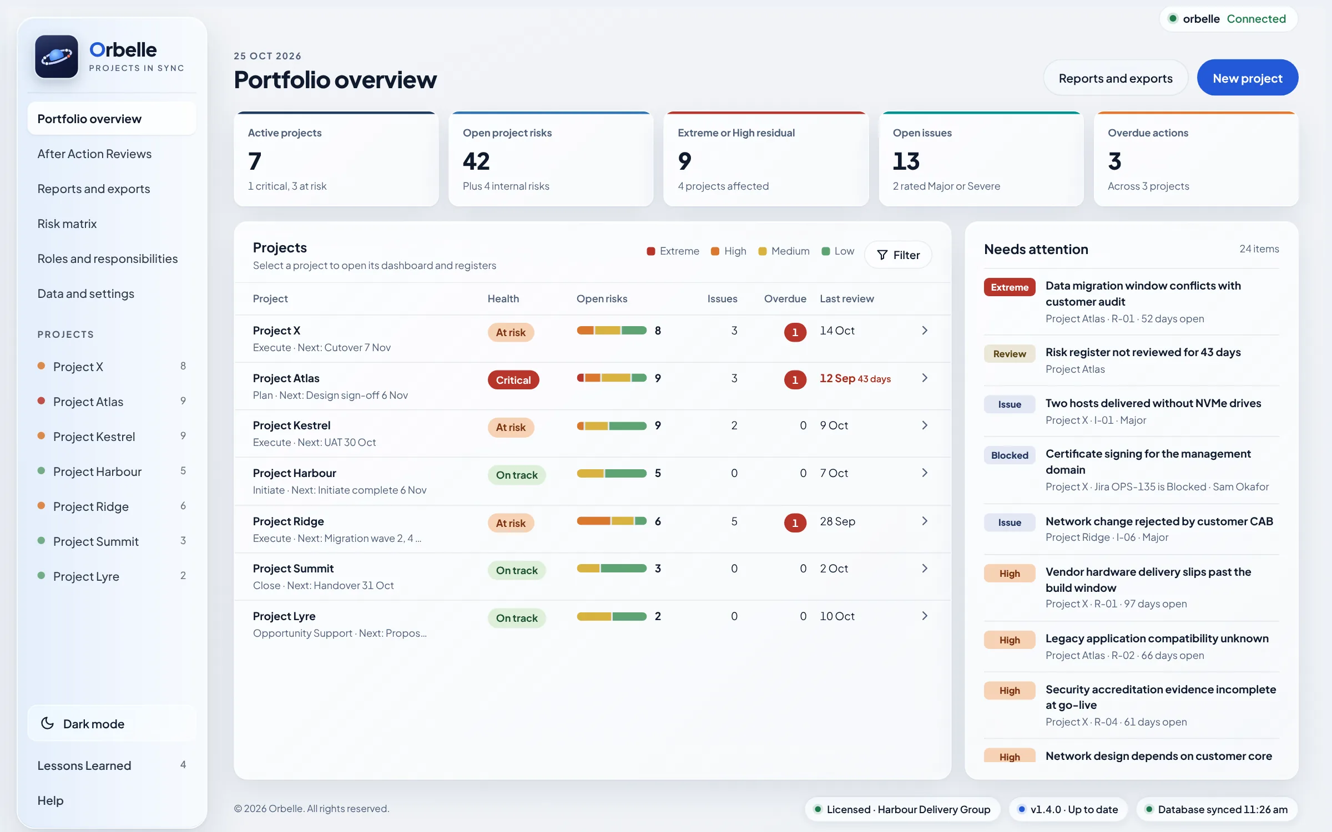
Task: Click the overdue badge in the Project X row
Action: click(x=795, y=332)
